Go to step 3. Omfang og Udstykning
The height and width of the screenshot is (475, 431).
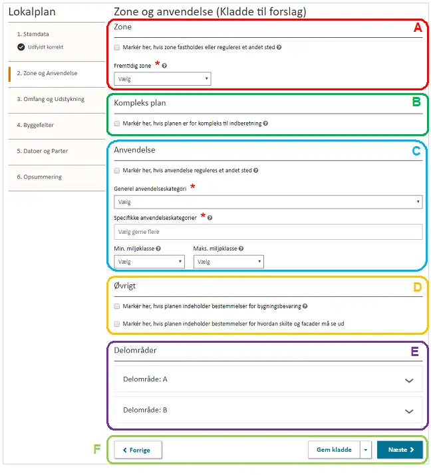tap(51, 99)
